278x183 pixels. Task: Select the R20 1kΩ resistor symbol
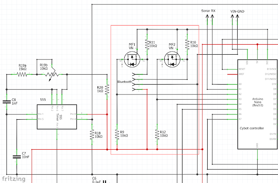[107, 90]
